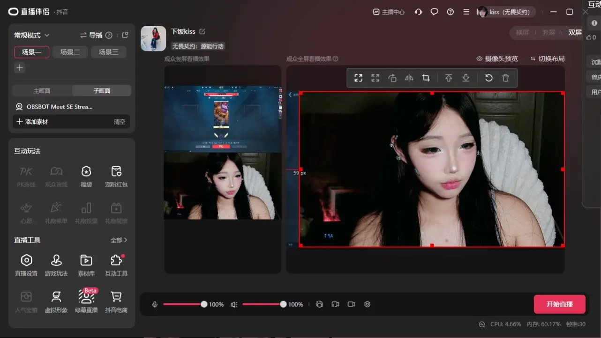Open the hamburger main menu
This screenshot has height=338, width=601.
point(466,12)
